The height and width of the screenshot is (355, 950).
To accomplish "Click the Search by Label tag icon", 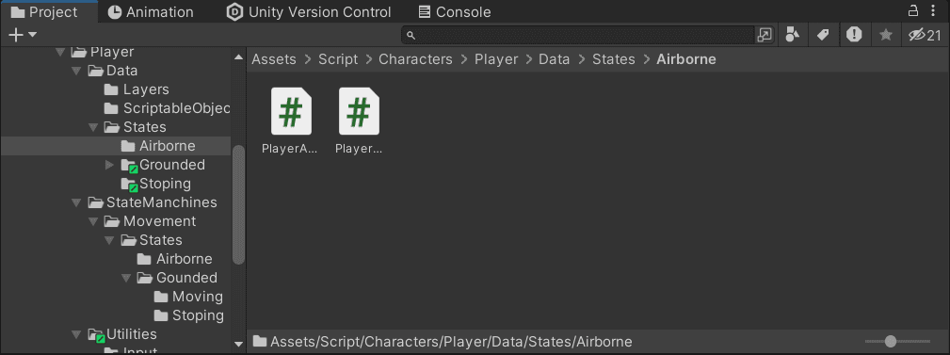I will click(823, 35).
